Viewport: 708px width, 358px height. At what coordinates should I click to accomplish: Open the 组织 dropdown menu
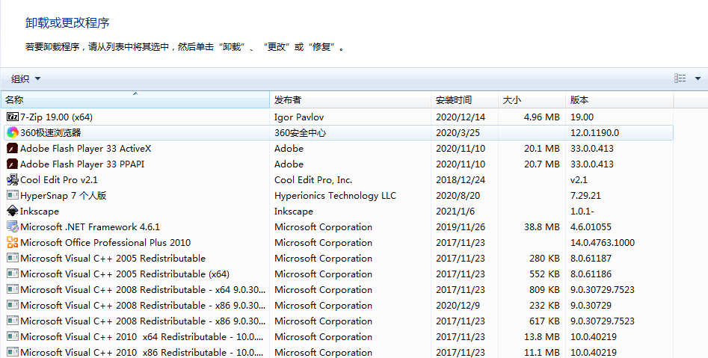pyautogui.click(x=25, y=79)
